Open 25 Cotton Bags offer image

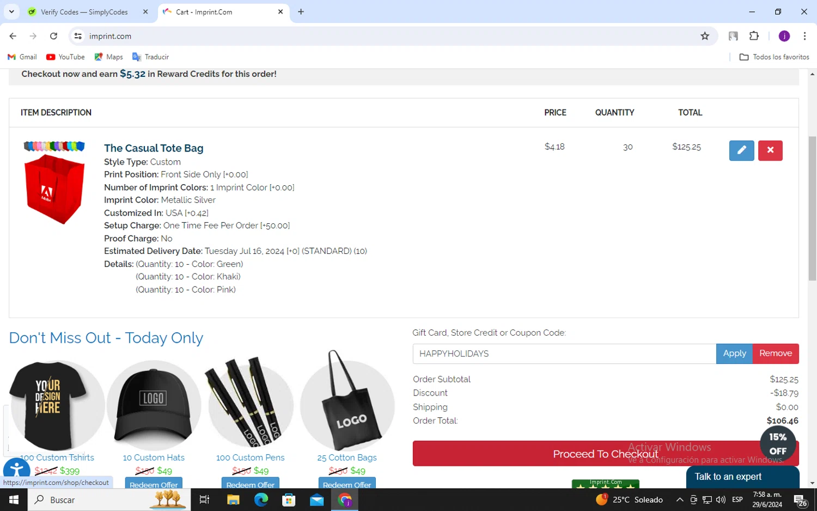(347, 400)
